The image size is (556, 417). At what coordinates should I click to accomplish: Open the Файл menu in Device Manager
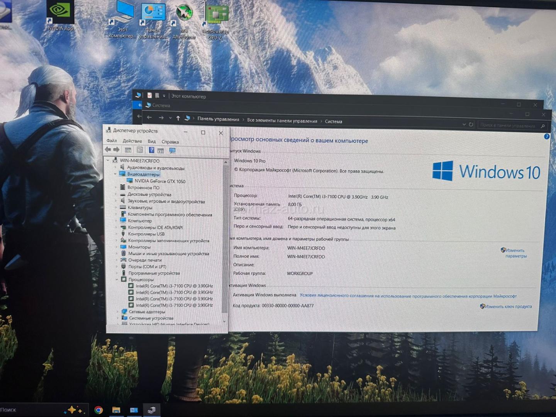click(112, 141)
